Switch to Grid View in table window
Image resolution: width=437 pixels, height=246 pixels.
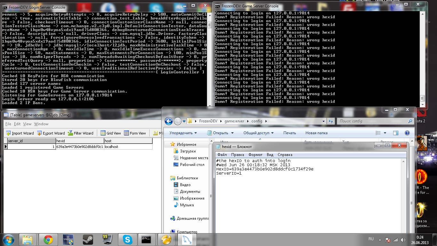[111, 133]
